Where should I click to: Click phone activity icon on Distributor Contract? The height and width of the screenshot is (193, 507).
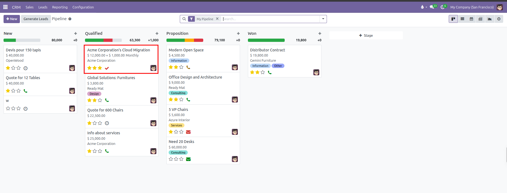pyautogui.click(x=270, y=72)
